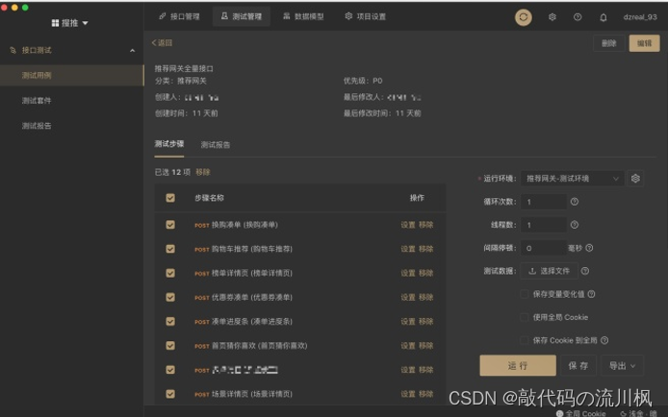Click 设置 for 购物车推荐 step

click(x=408, y=249)
